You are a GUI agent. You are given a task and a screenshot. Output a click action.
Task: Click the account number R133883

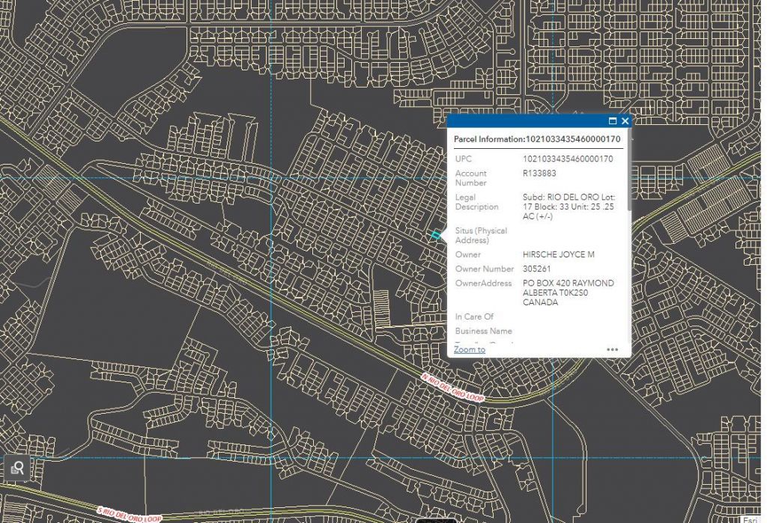[539, 174]
